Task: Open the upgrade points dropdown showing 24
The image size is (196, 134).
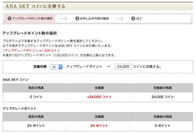Action: click(x=56, y=67)
